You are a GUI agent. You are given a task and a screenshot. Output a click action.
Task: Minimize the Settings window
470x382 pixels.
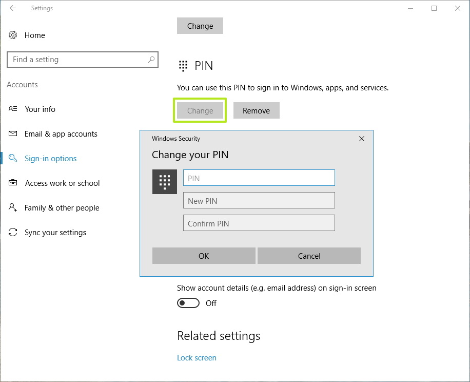410,8
